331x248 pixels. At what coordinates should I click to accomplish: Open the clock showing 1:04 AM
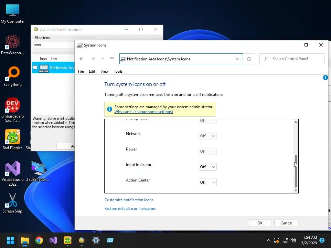309,240
